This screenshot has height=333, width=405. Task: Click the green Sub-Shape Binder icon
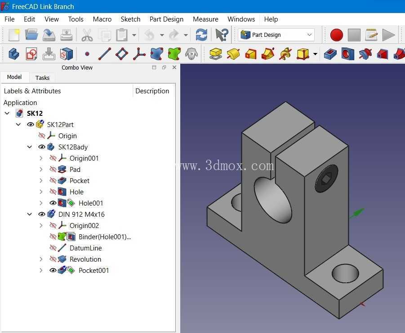pyautogui.click(x=174, y=54)
